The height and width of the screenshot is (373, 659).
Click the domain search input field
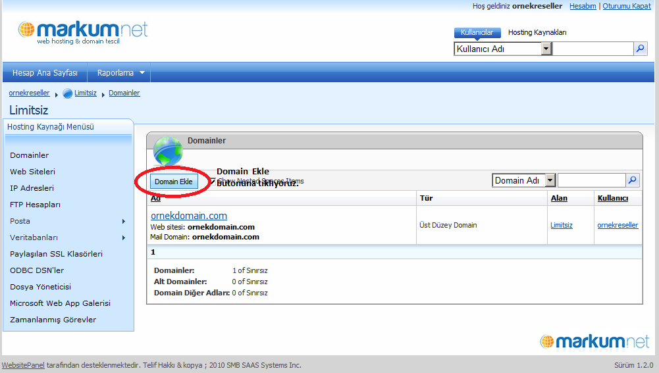click(592, 180)
